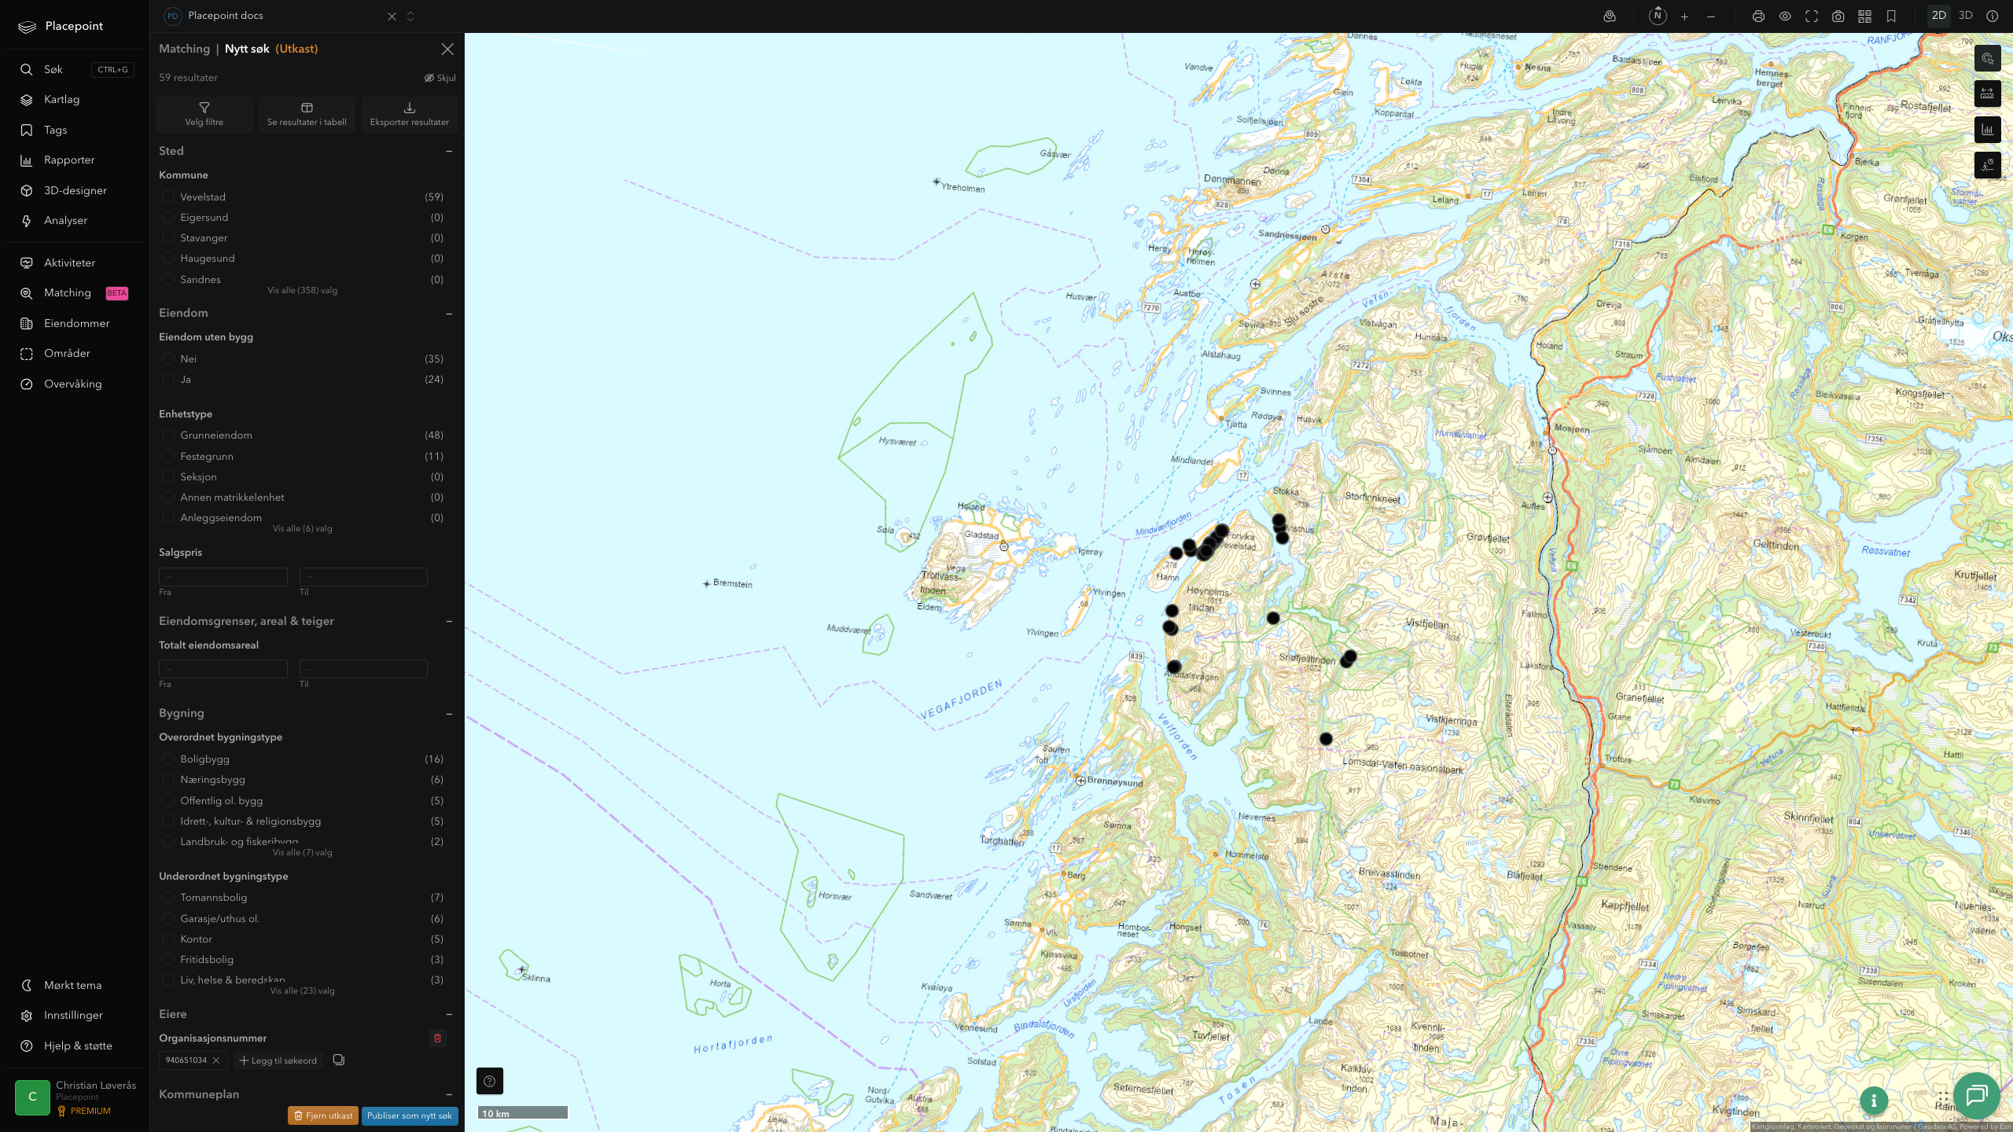Delete the Organisasjonsnummer filter with trash icon

(x=438, y=1038)
